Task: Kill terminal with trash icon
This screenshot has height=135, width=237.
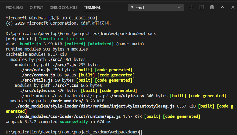Action: pyautogui.click(x=212, y=7)
